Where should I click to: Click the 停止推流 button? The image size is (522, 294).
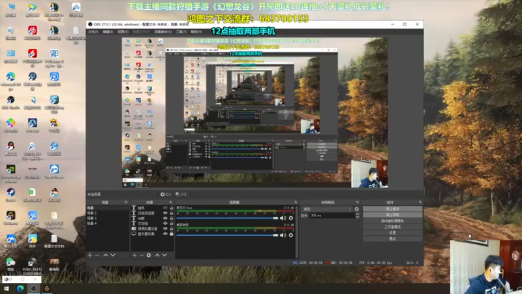393,209
